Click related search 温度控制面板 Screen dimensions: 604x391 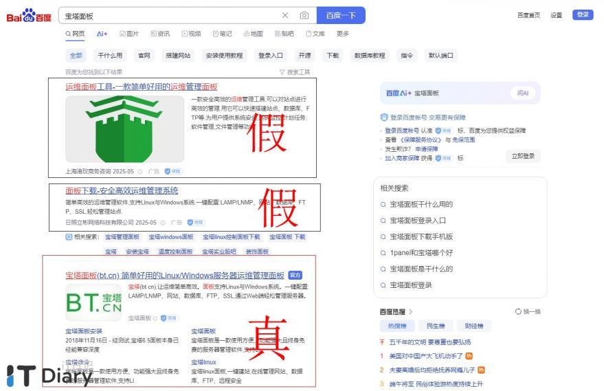(175, 252)
